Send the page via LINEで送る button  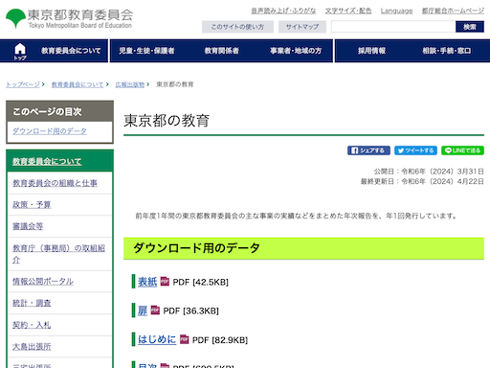(462, 150)
